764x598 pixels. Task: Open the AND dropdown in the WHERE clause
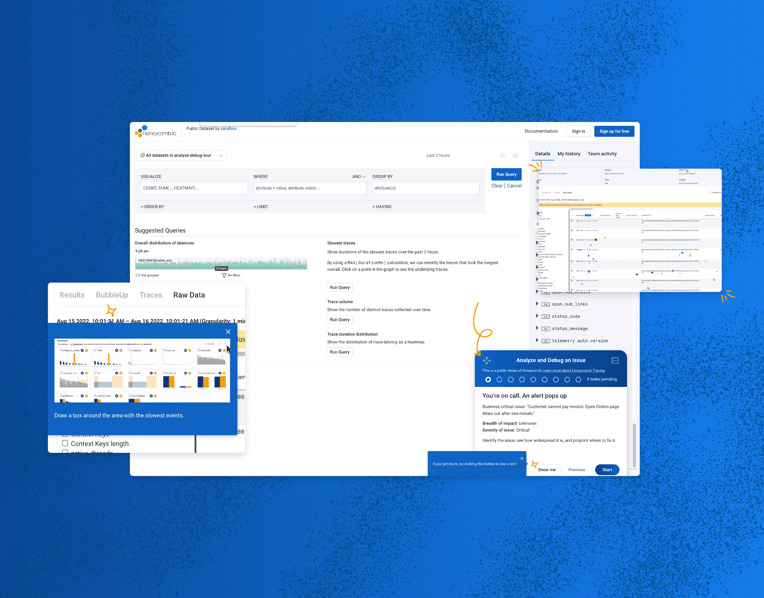tap(358, 176)
